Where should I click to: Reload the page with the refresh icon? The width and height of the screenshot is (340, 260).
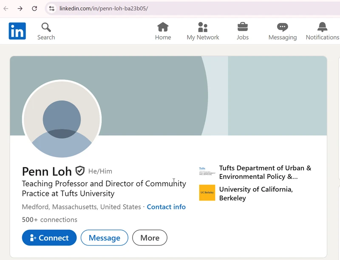(34, 9)
